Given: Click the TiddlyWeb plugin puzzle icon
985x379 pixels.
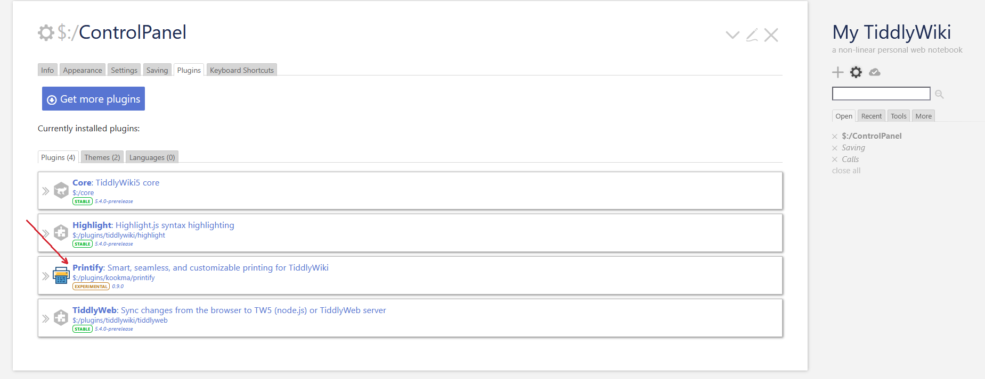Looking at the screenshot, I should coord(61,318).
